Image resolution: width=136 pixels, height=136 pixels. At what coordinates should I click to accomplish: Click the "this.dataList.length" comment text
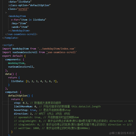coord(86,107)
